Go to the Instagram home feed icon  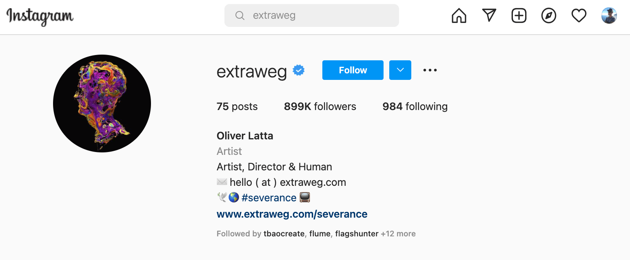coord(459,16)
